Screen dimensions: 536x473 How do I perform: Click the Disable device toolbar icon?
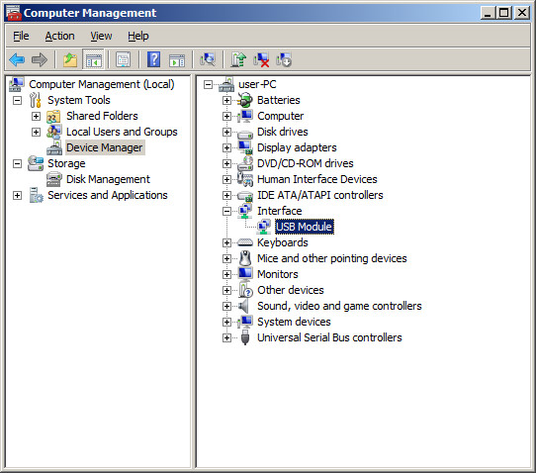(284, 59)
